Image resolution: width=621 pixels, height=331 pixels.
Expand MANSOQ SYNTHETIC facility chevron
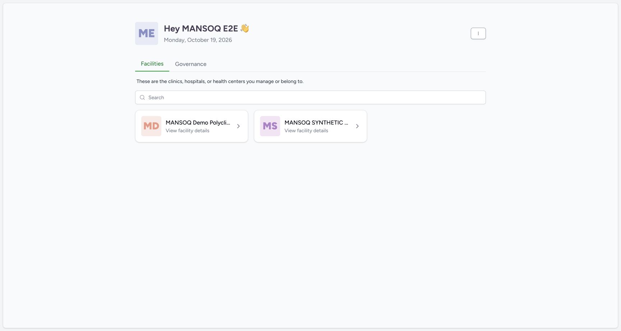coord(357,126)
